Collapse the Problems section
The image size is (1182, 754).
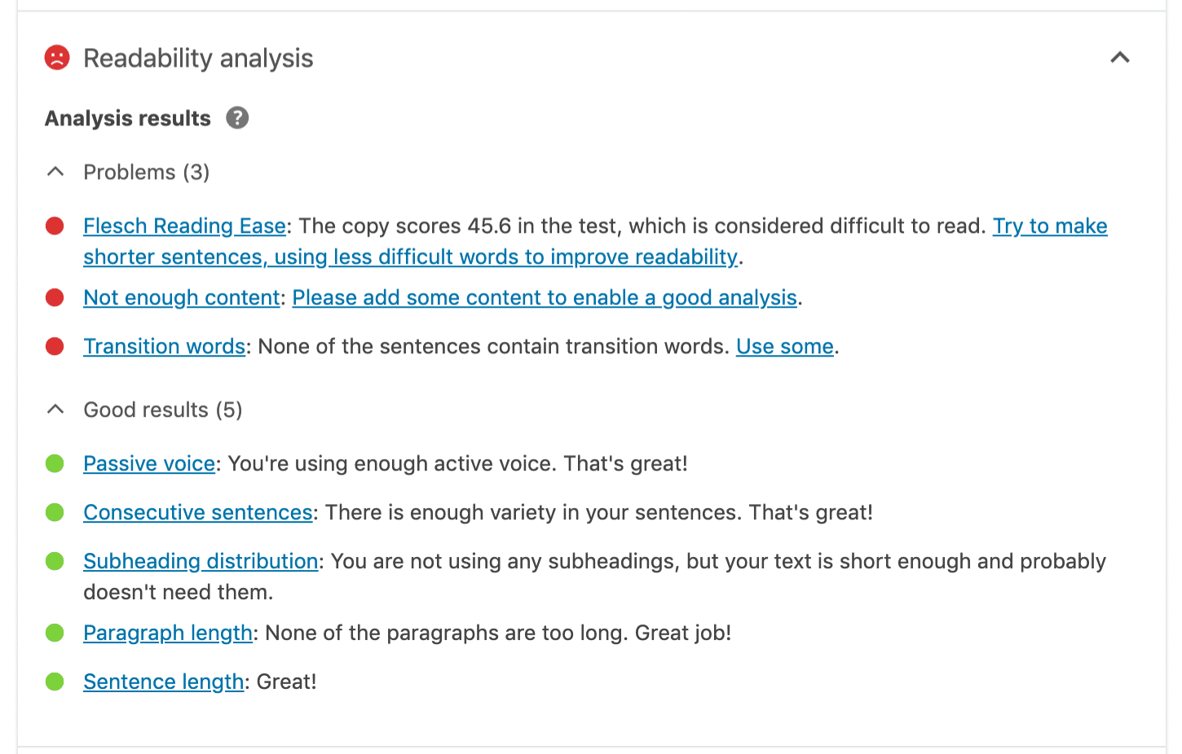(x=55, y=171)
